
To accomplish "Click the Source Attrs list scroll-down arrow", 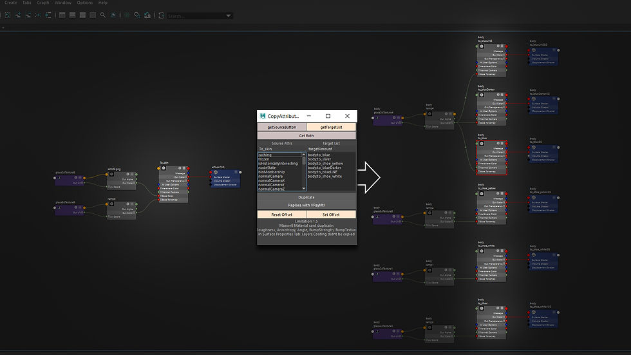I will click(304, 188).
